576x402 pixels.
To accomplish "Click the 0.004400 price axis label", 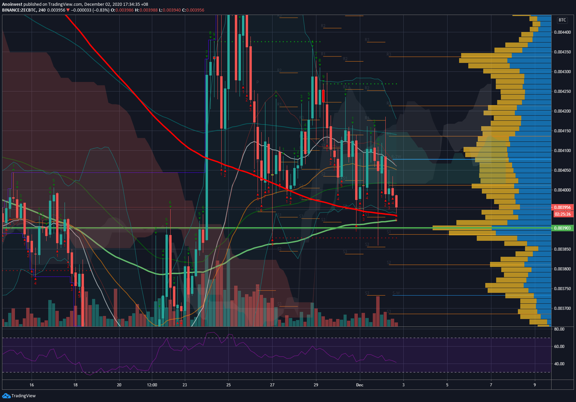I will 562,32.
